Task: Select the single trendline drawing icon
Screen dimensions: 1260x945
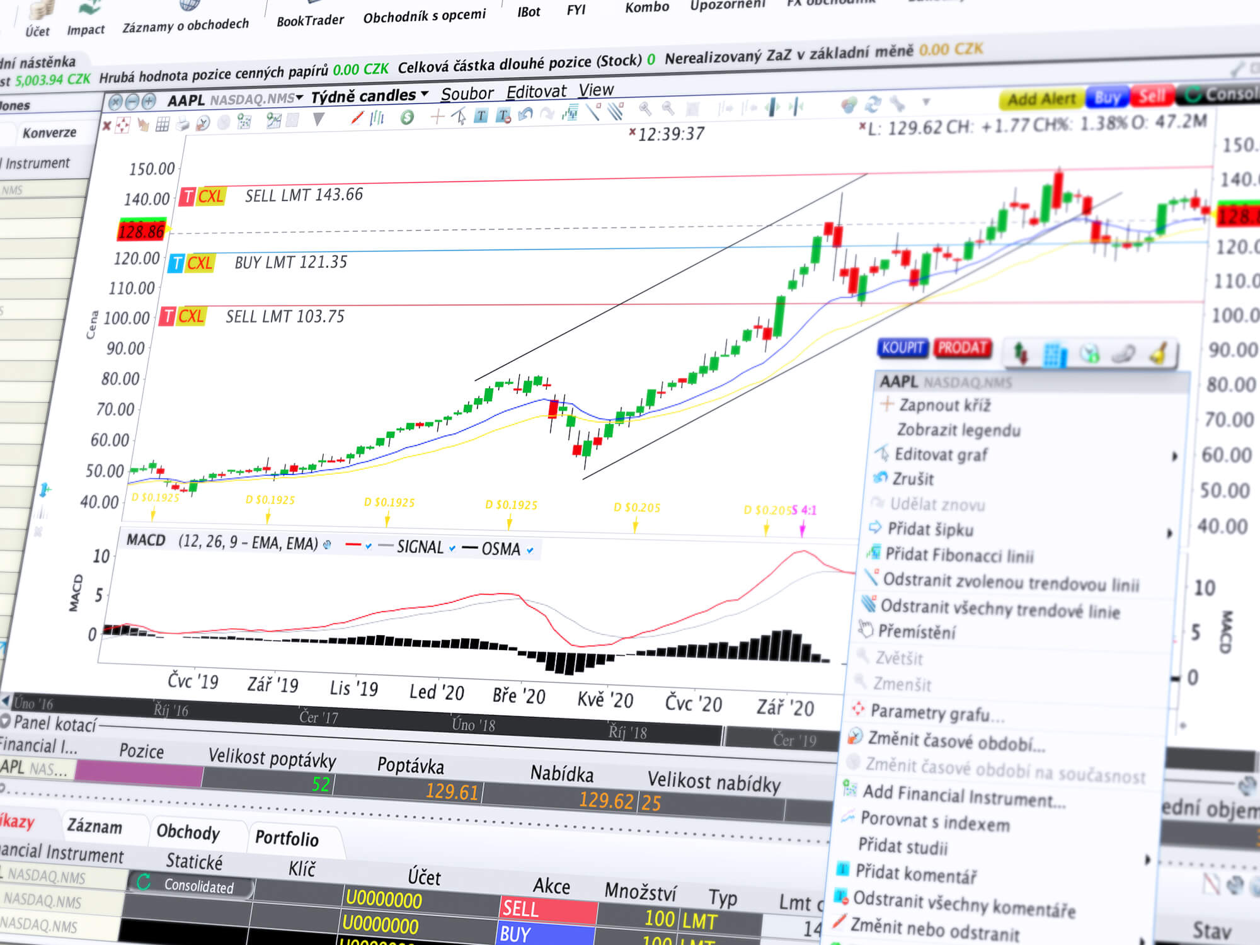Action: (593, 112)
